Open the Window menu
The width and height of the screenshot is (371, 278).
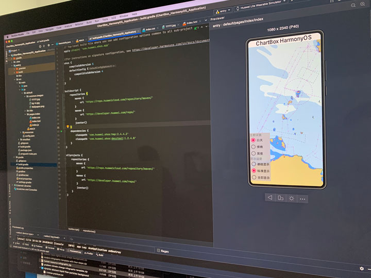coord(124,16)
